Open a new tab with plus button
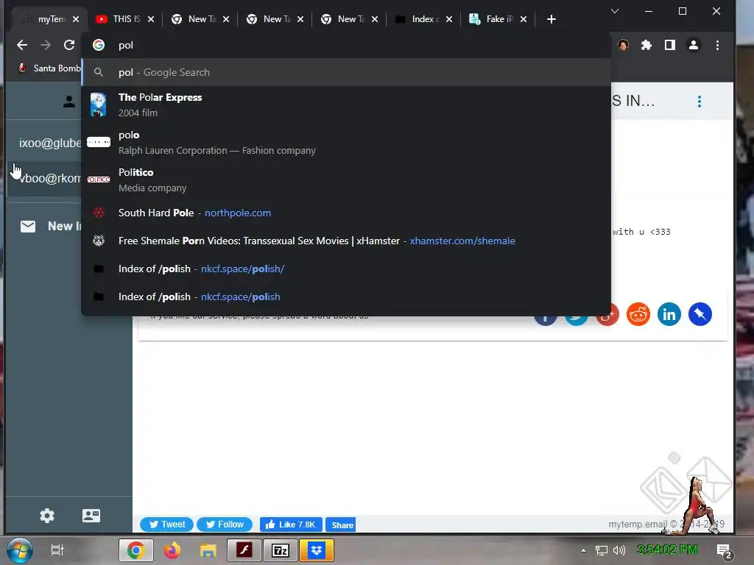Viewport: 754px width, 565px height. pos(552,19)
